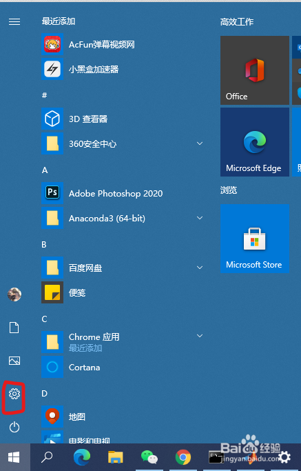Select the 地图 app label
Viewport: 301px width, 471px height.
tap(77, 417)
